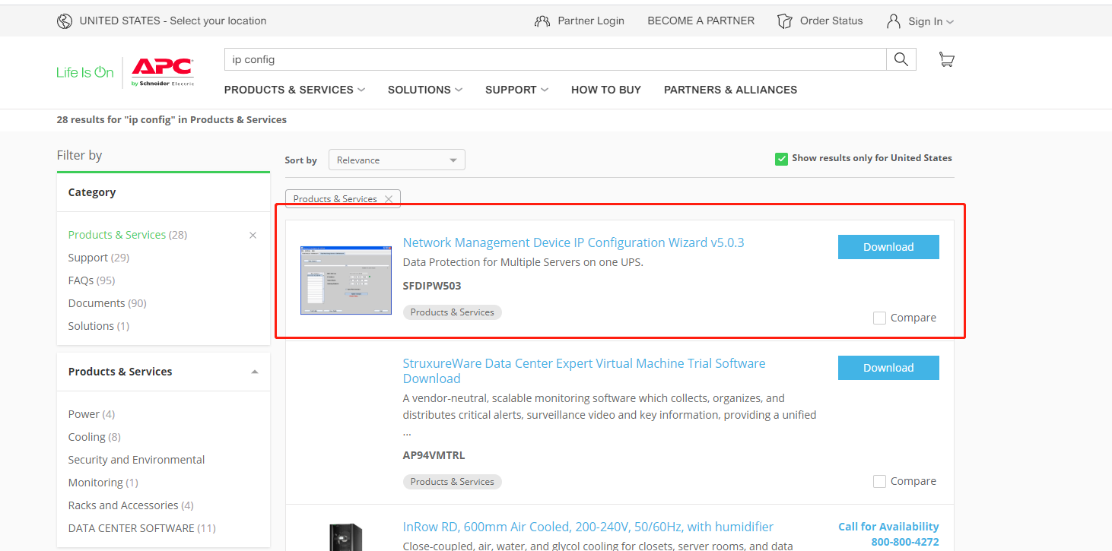Open Network Management Device IP Configuration Wizard link
Screen dimensions: 1112x551
(573, 242)
